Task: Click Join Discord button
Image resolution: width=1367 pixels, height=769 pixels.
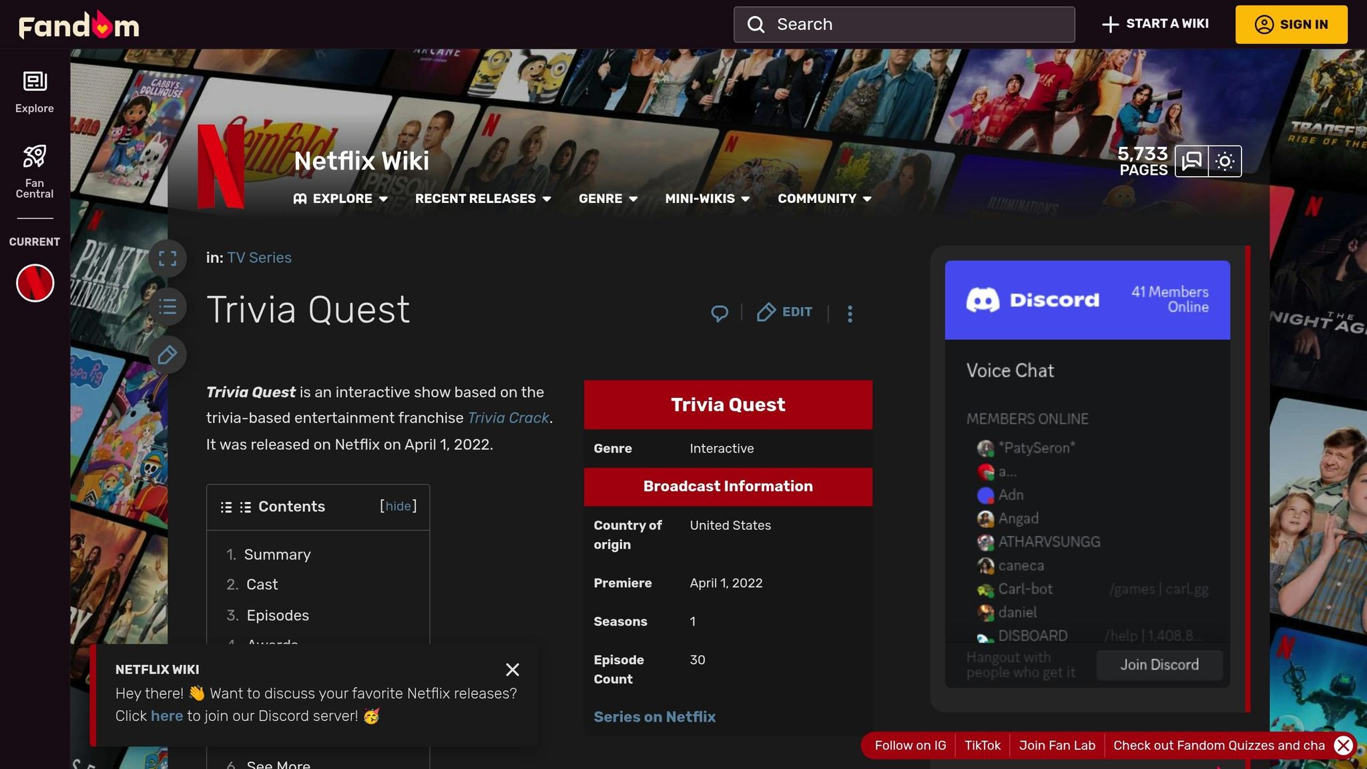Action: [1159, 665]
